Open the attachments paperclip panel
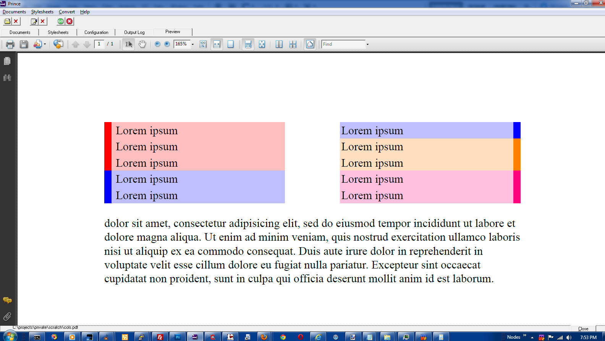The image size is (605, 341). coord(7,317)
